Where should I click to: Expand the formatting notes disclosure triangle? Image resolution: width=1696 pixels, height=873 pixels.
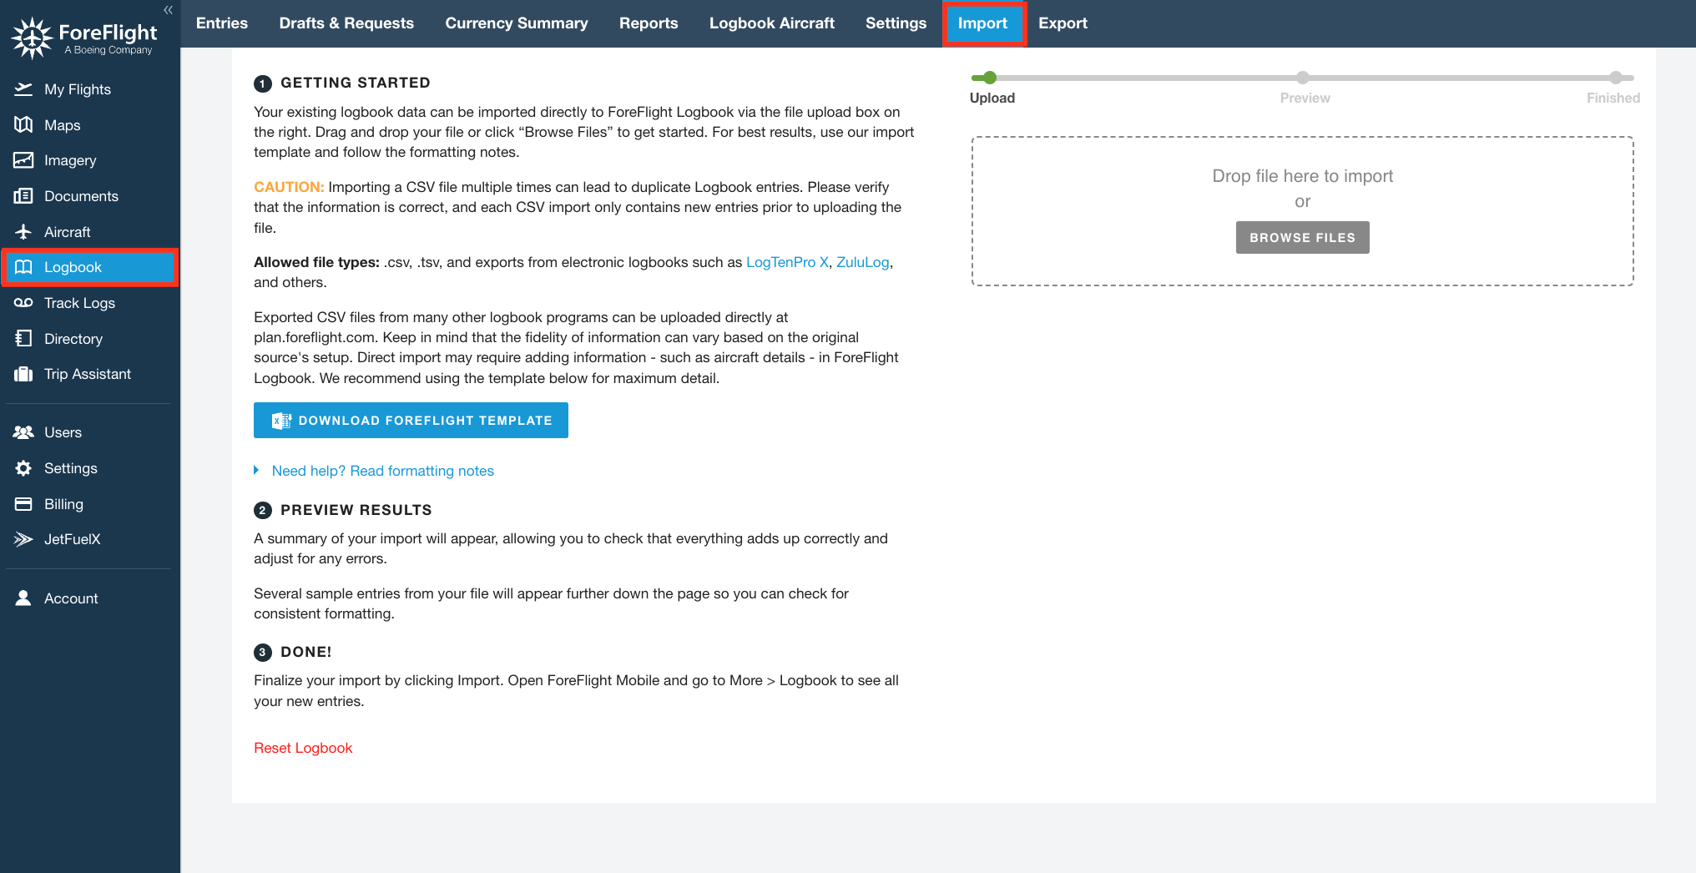[x=256, y=471]
